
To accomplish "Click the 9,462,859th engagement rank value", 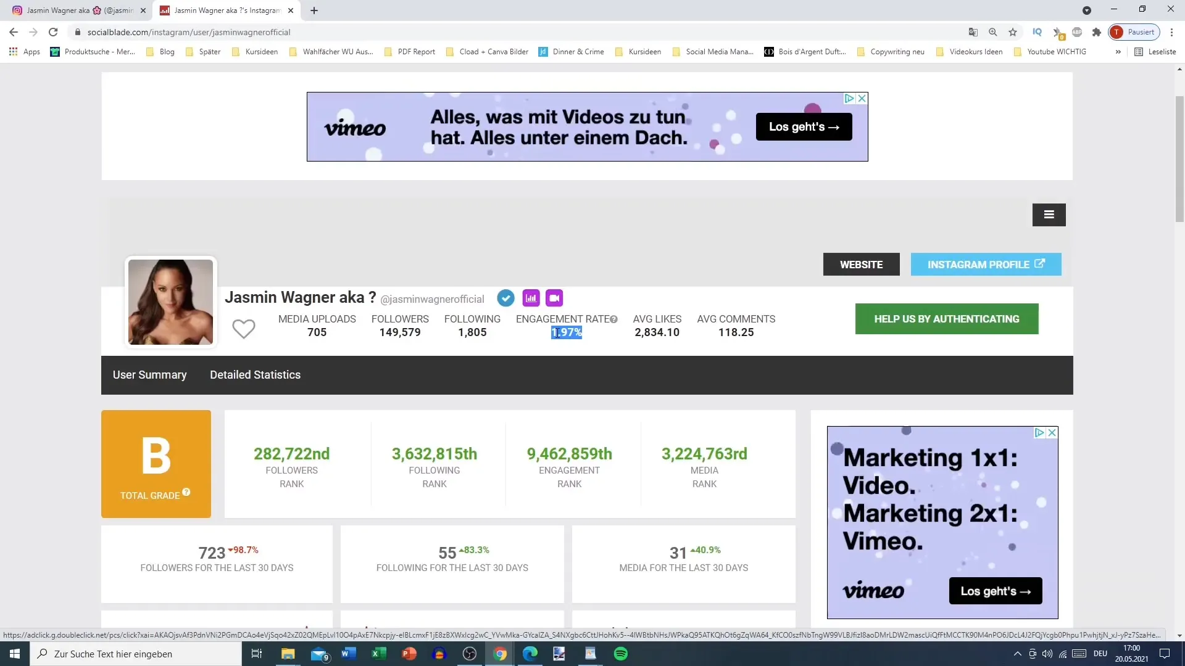I will (x=569, y=454).
